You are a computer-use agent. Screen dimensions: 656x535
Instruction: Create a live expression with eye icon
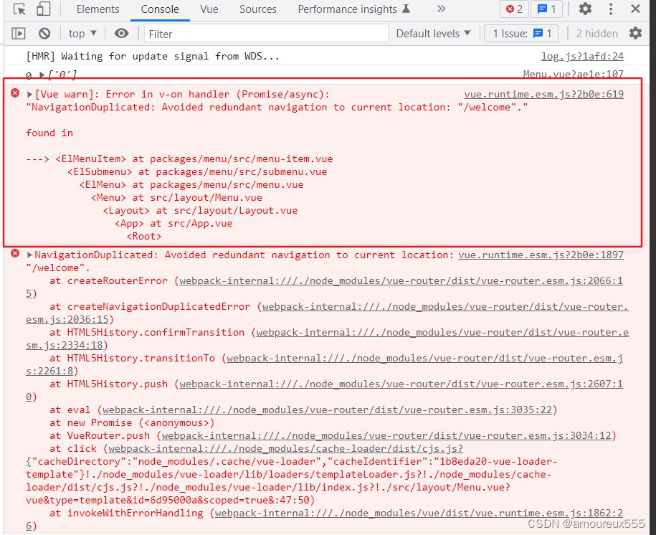point(121,33)
